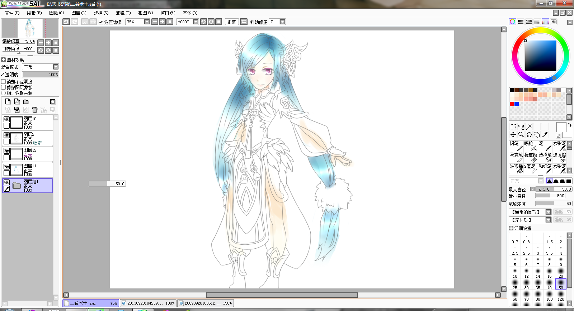Viewport: 574px width, 311px height.
Task: Enable 锁定不透明度 checkbox
Action: click(3, 82)
